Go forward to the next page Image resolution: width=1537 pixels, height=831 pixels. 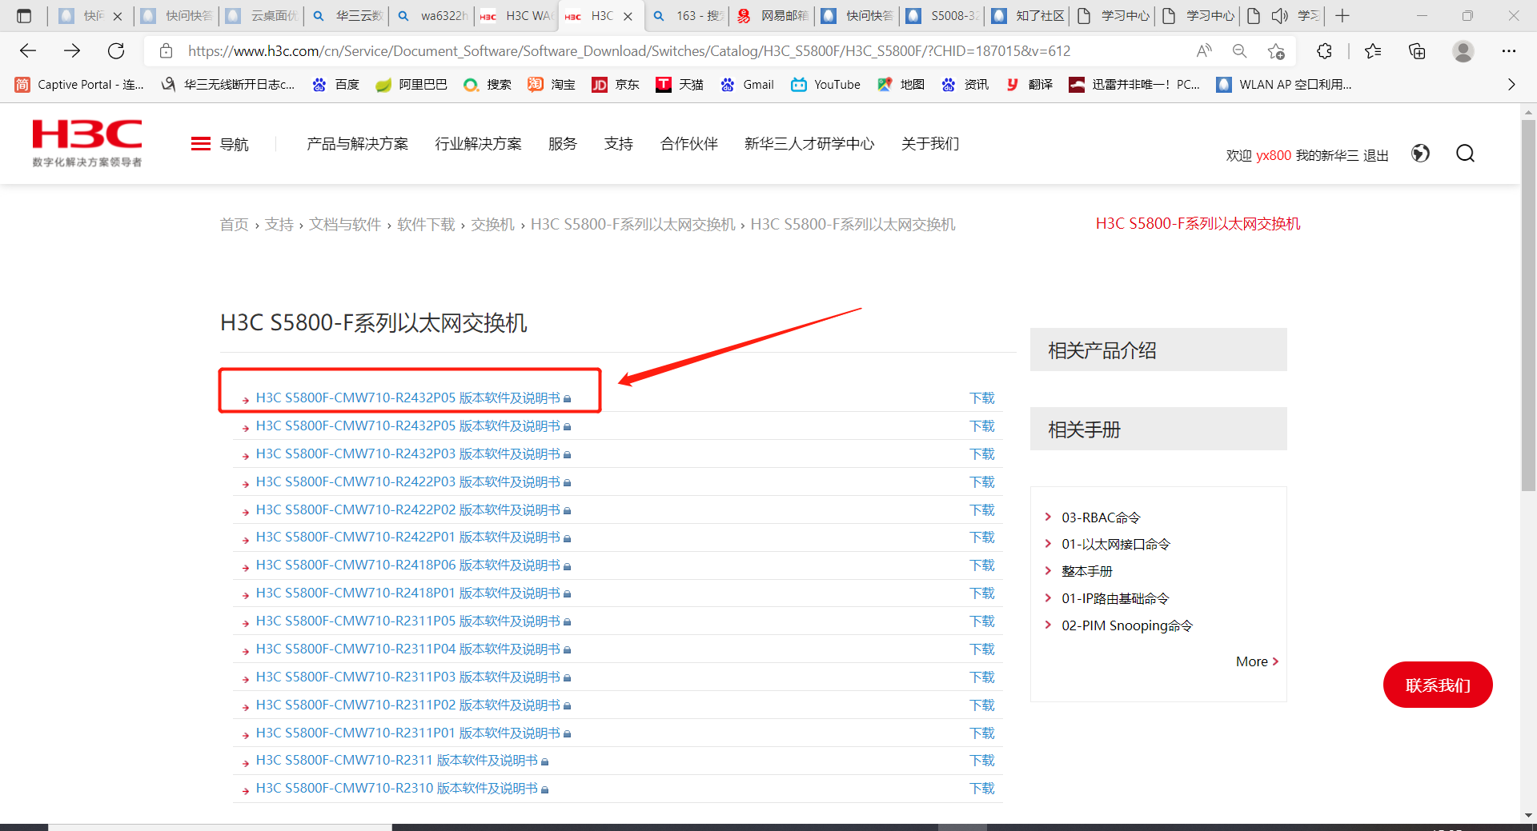coord(72,51)
